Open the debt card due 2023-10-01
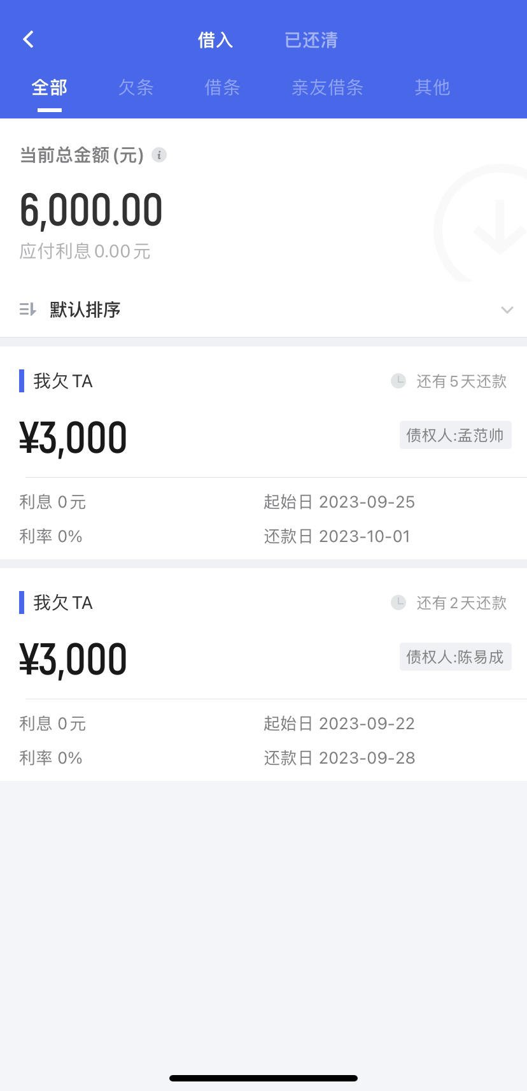This screenshot has height=1091, width=527. [263, 453]
